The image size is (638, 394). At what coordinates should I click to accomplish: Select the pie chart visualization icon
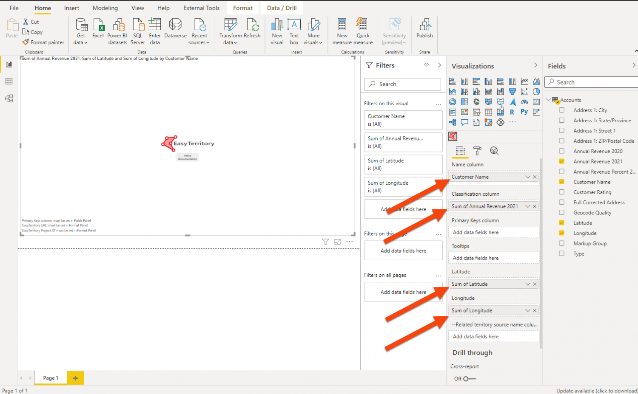click(x=536, y=91)
